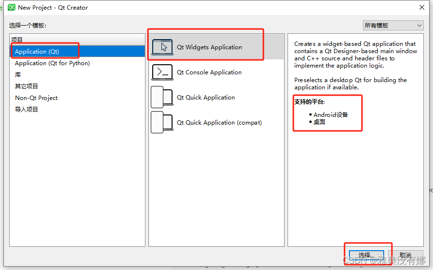Choose Qt Quick Application (compat) text
This screenshot has height=270, width=433.
219,123
